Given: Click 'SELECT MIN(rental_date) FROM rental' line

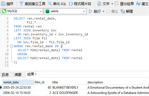Looking at the screenshot, I should pyautogui.click(x=50, y=50).
